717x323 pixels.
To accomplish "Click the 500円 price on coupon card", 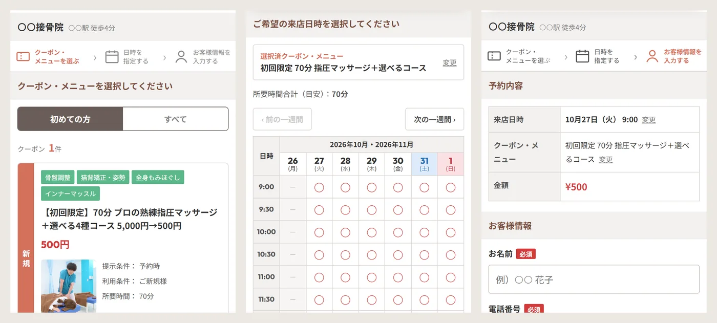I will pyautogui.click(x=55, y=245).
